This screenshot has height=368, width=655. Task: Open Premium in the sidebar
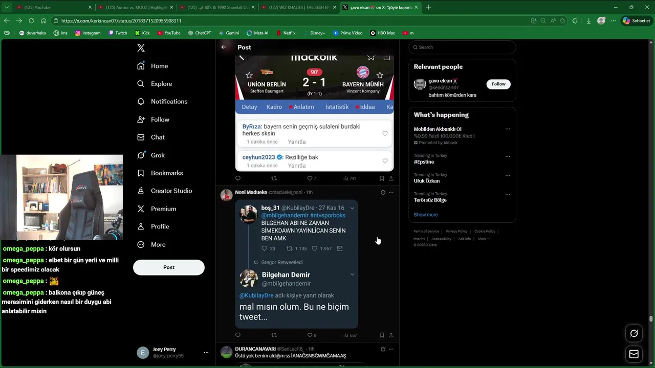coord(157,209)
